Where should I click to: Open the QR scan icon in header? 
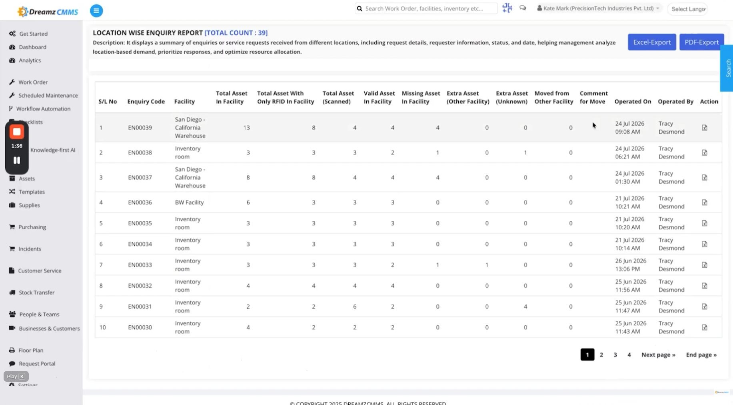click(507, 8)
